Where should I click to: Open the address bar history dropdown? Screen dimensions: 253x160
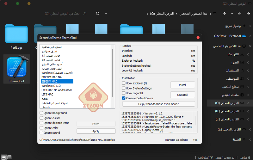click(106, 14)
